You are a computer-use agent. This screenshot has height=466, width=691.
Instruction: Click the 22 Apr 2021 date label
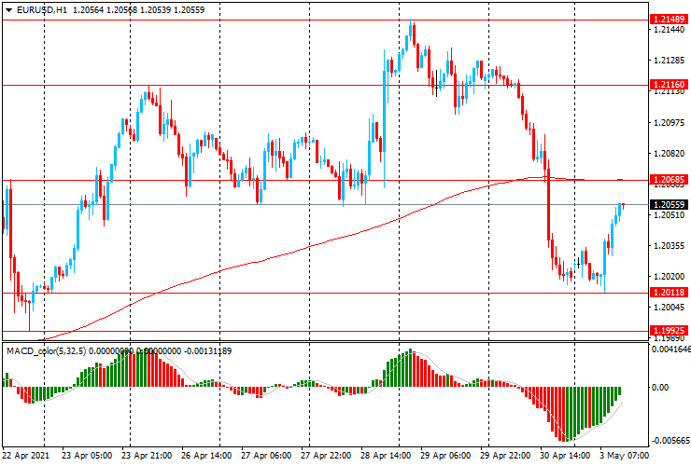[x=26, y=455]
